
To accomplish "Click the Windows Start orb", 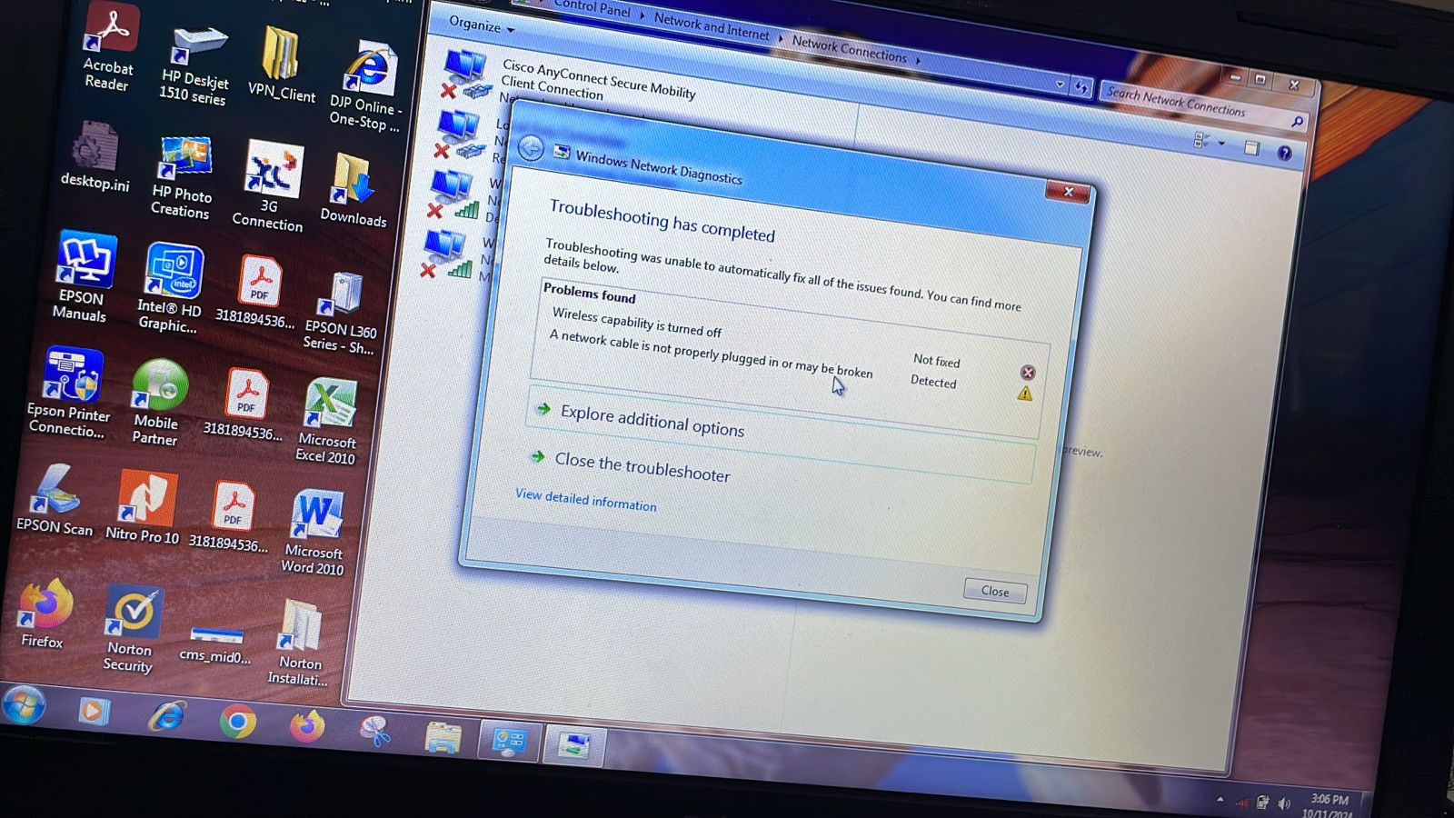I will (24, 705).
